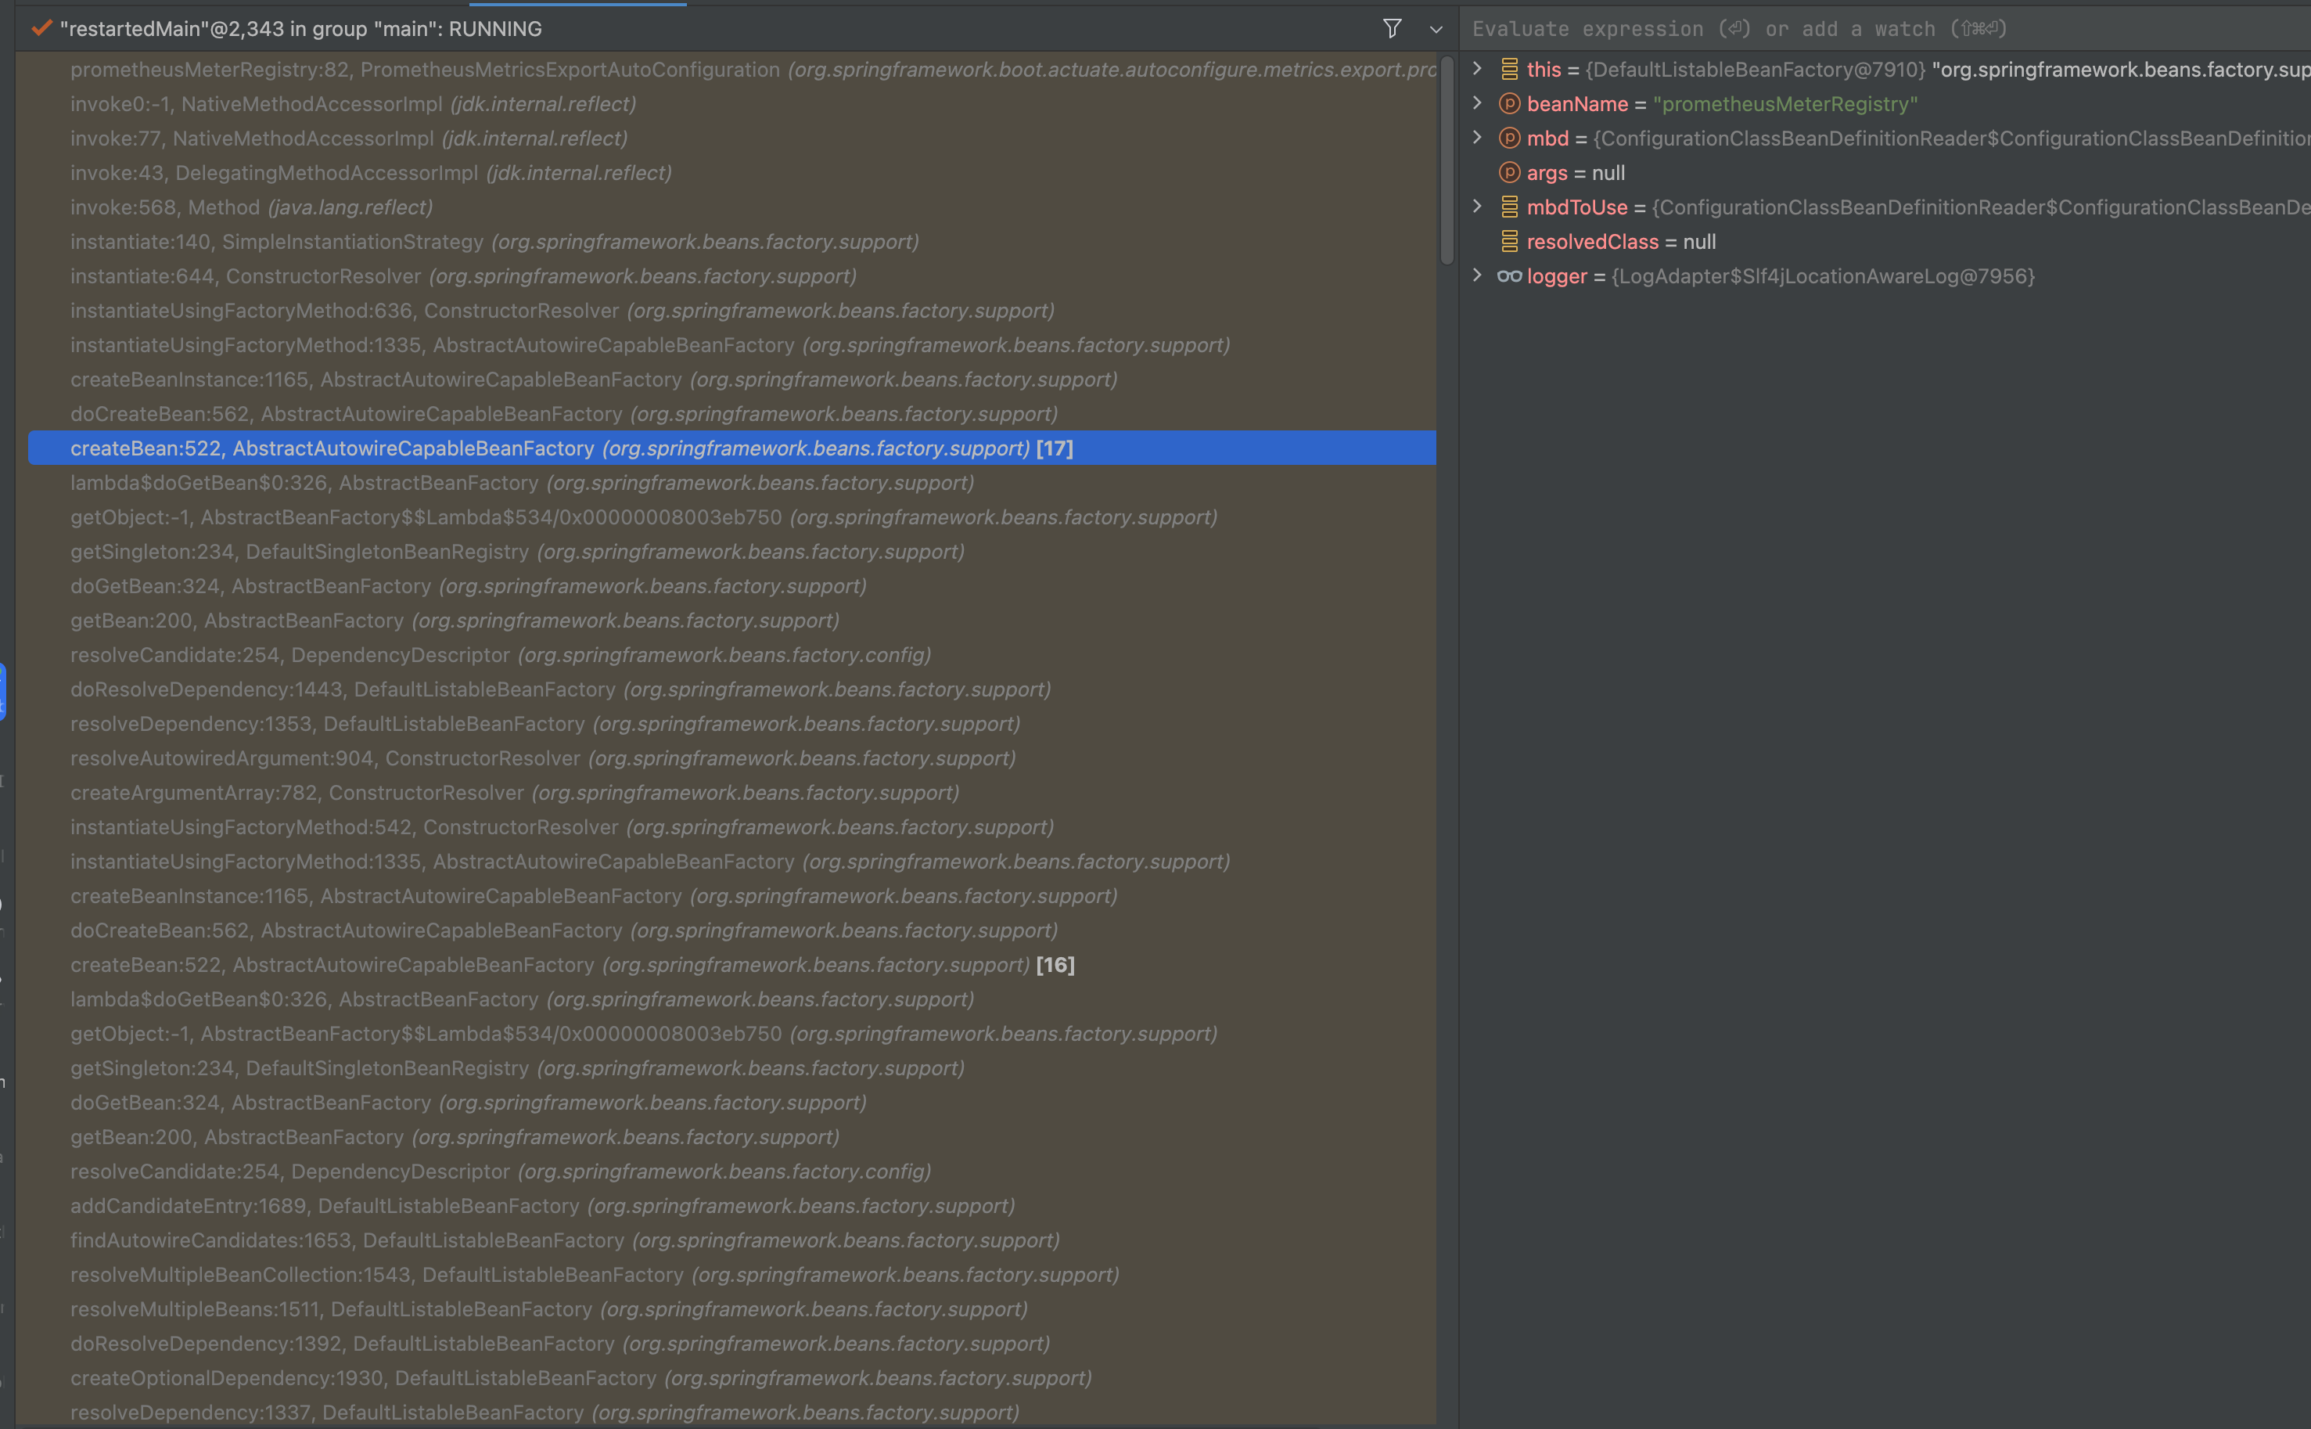Click the field icon beside mbdToUse

pos(1509,206)
